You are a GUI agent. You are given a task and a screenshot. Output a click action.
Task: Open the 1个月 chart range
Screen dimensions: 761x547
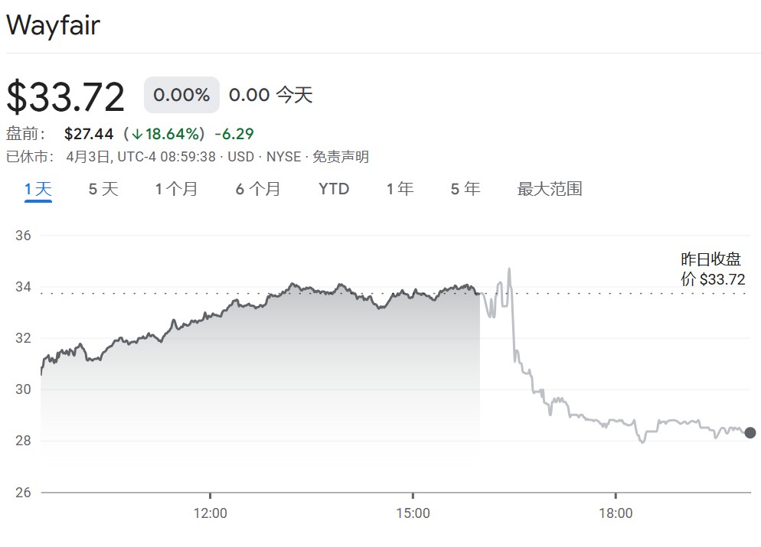(x=176, y=189)
